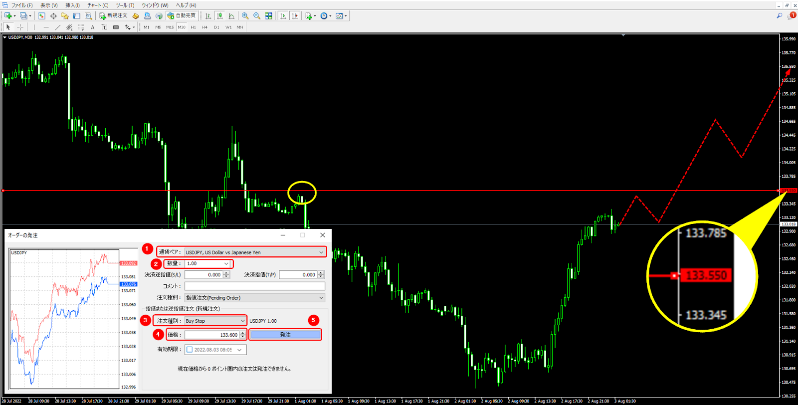Open search in the top-right corner
The height and width of the screenshot is (405, 798).
779,16
